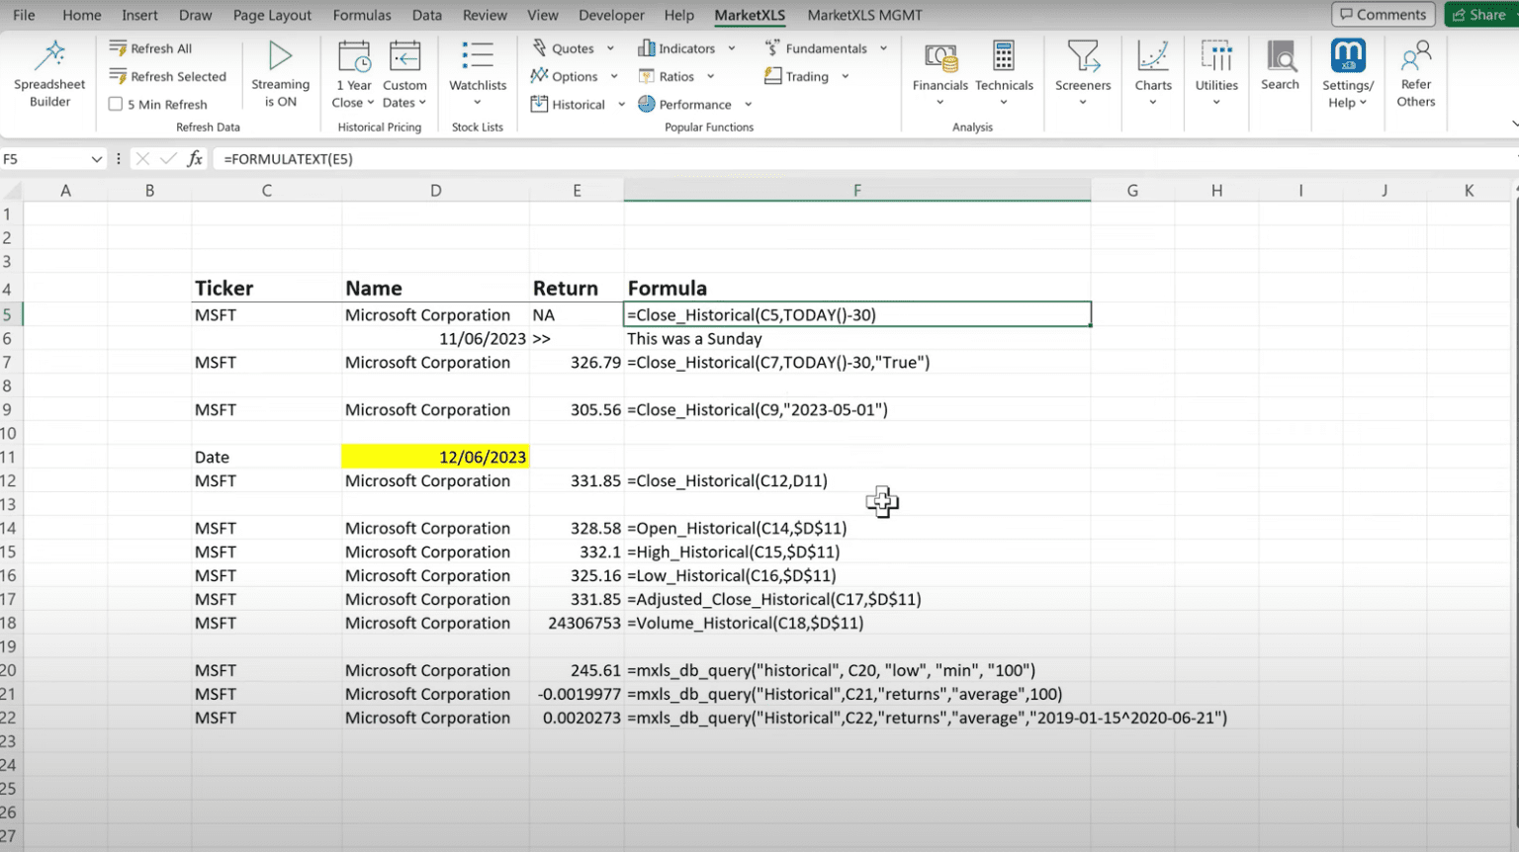Switch to the Formulas tab

(x=362, y=15)
